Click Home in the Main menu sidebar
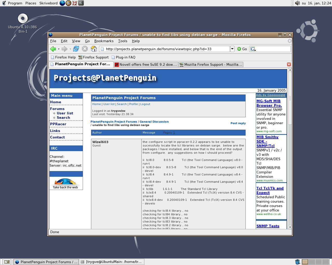The height and width of the screenshot is (265, 332). click(56, 102)
